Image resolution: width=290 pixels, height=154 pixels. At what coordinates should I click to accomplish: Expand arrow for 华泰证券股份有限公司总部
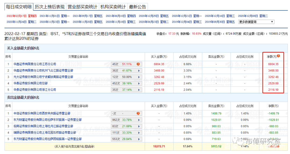tap(139, 83)
